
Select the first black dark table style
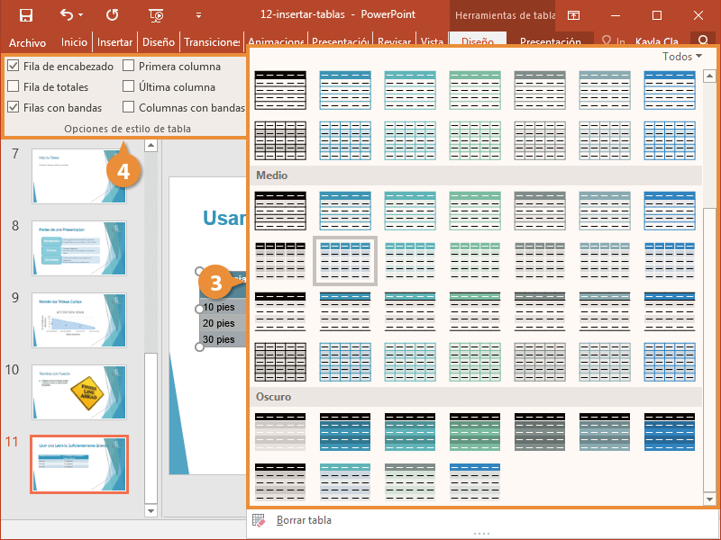(280, 431)
